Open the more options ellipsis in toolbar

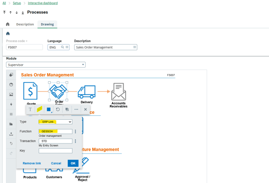click(76, 109)
